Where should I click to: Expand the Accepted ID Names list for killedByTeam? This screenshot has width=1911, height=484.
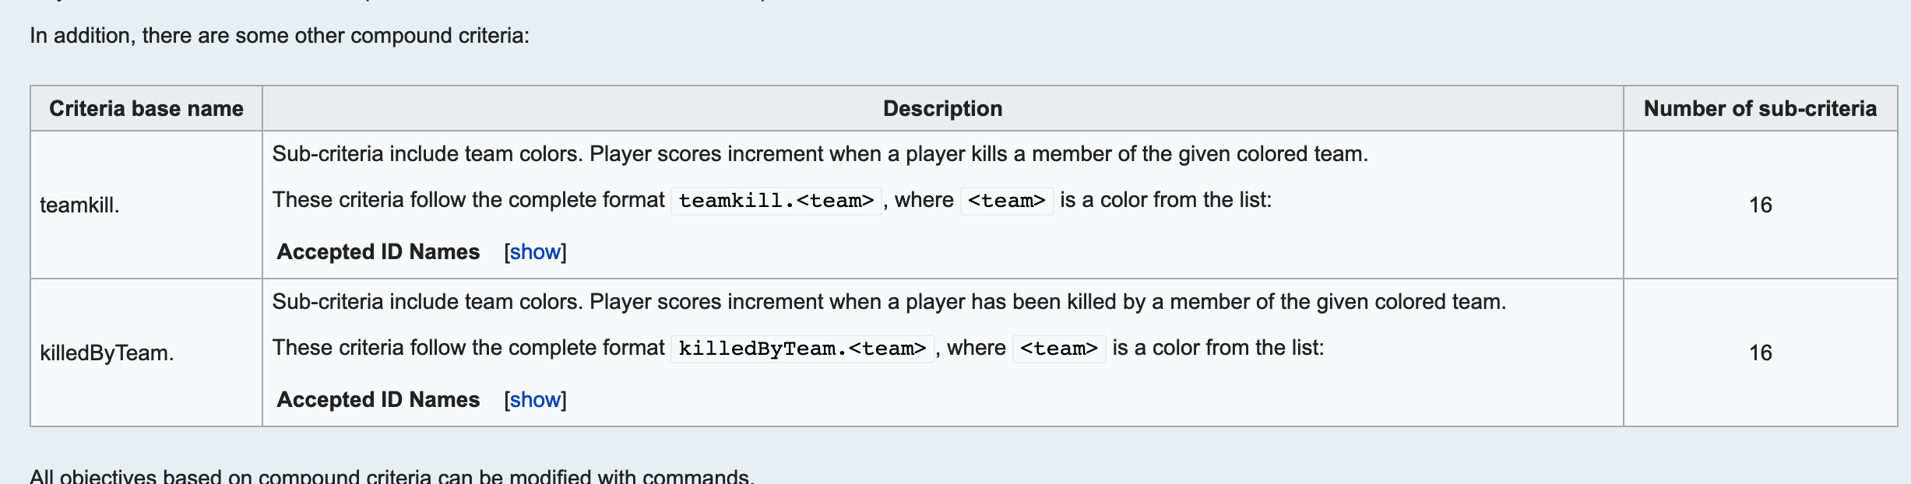point(535,399)
